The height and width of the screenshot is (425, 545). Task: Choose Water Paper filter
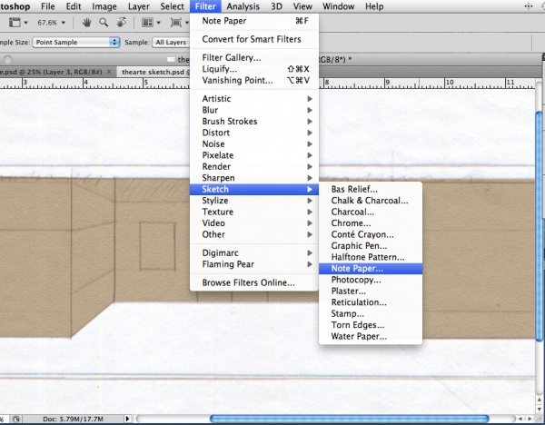pyautogui.click(x=371, y=336)
